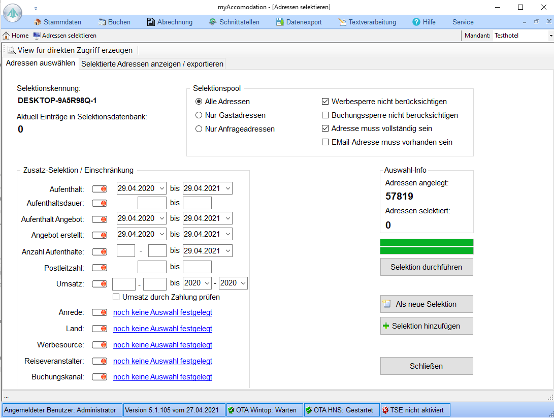Screen dimensions: 554x418
Task: Click the View für direkten Zugriff icon
Action: point(11,50)
